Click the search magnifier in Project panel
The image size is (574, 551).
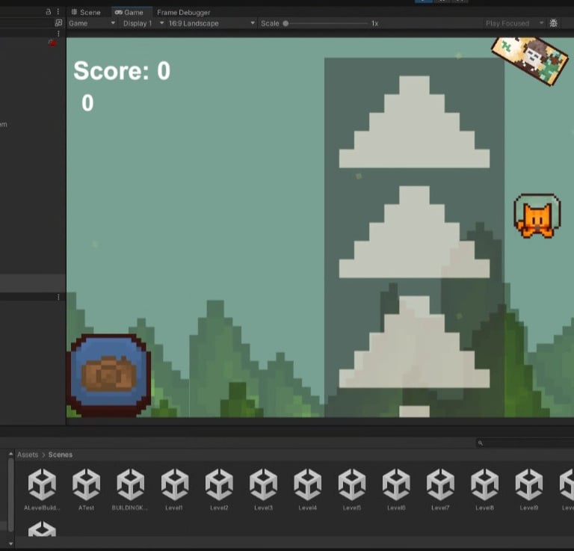[x=481, y=443]
